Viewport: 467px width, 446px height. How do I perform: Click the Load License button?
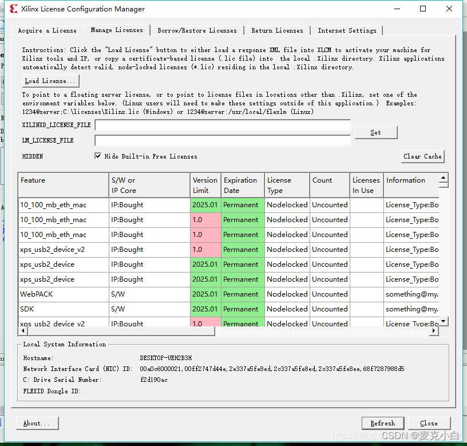[x=50, y=80]
